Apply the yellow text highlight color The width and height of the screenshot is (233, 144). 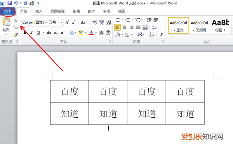(81, 33)
